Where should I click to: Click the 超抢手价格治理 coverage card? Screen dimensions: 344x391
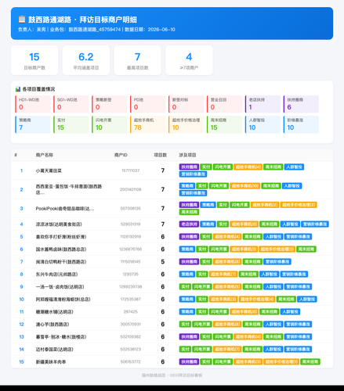pyautogui.click(x=186, y=124)
